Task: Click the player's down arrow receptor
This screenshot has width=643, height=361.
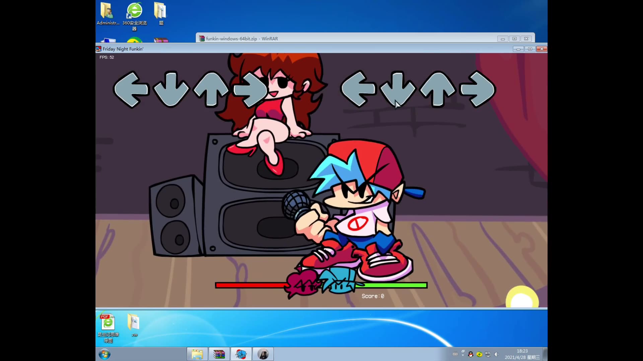Action: 398,89
